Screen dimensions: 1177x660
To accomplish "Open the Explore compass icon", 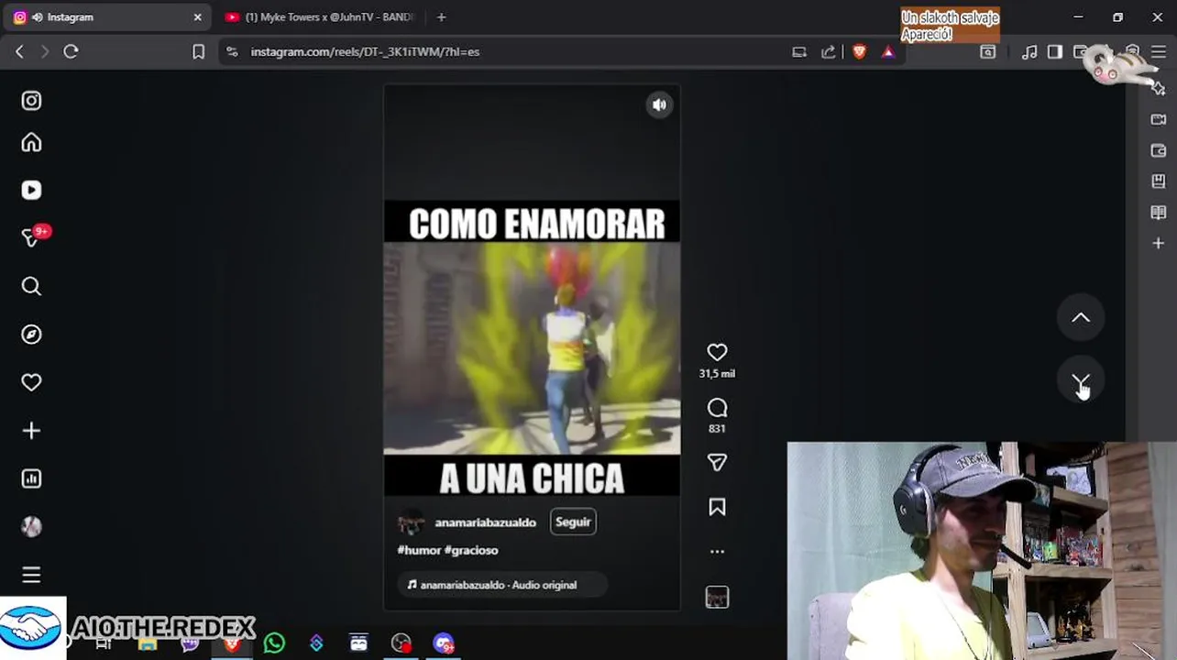I will click(x=31, y=335).
